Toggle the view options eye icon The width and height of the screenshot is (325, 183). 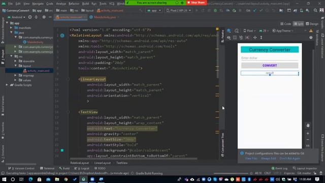point(229,38)
